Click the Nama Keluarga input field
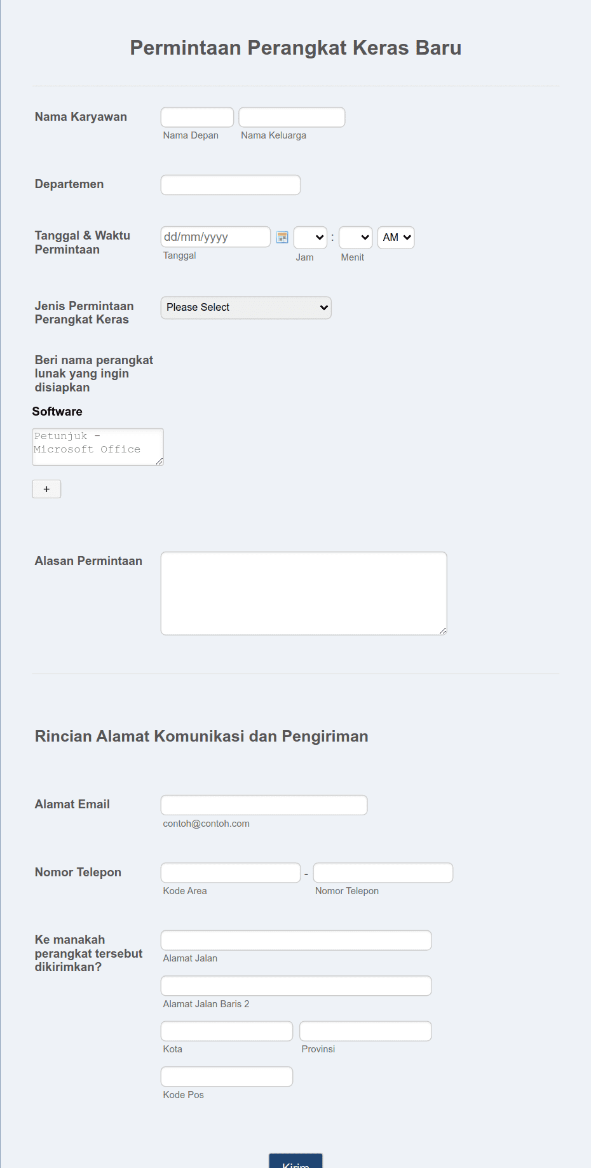Image resolution: width=591 pixels, height=1168 pixels. pyautogui.click(x=291, y=117)
